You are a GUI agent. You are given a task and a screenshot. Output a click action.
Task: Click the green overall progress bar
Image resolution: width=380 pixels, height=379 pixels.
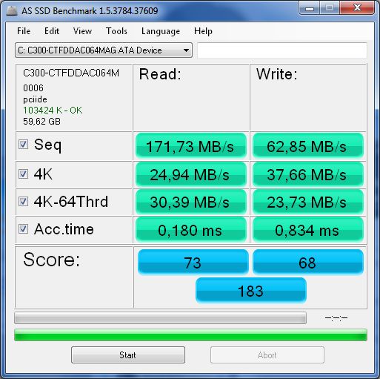click(190, 335)
